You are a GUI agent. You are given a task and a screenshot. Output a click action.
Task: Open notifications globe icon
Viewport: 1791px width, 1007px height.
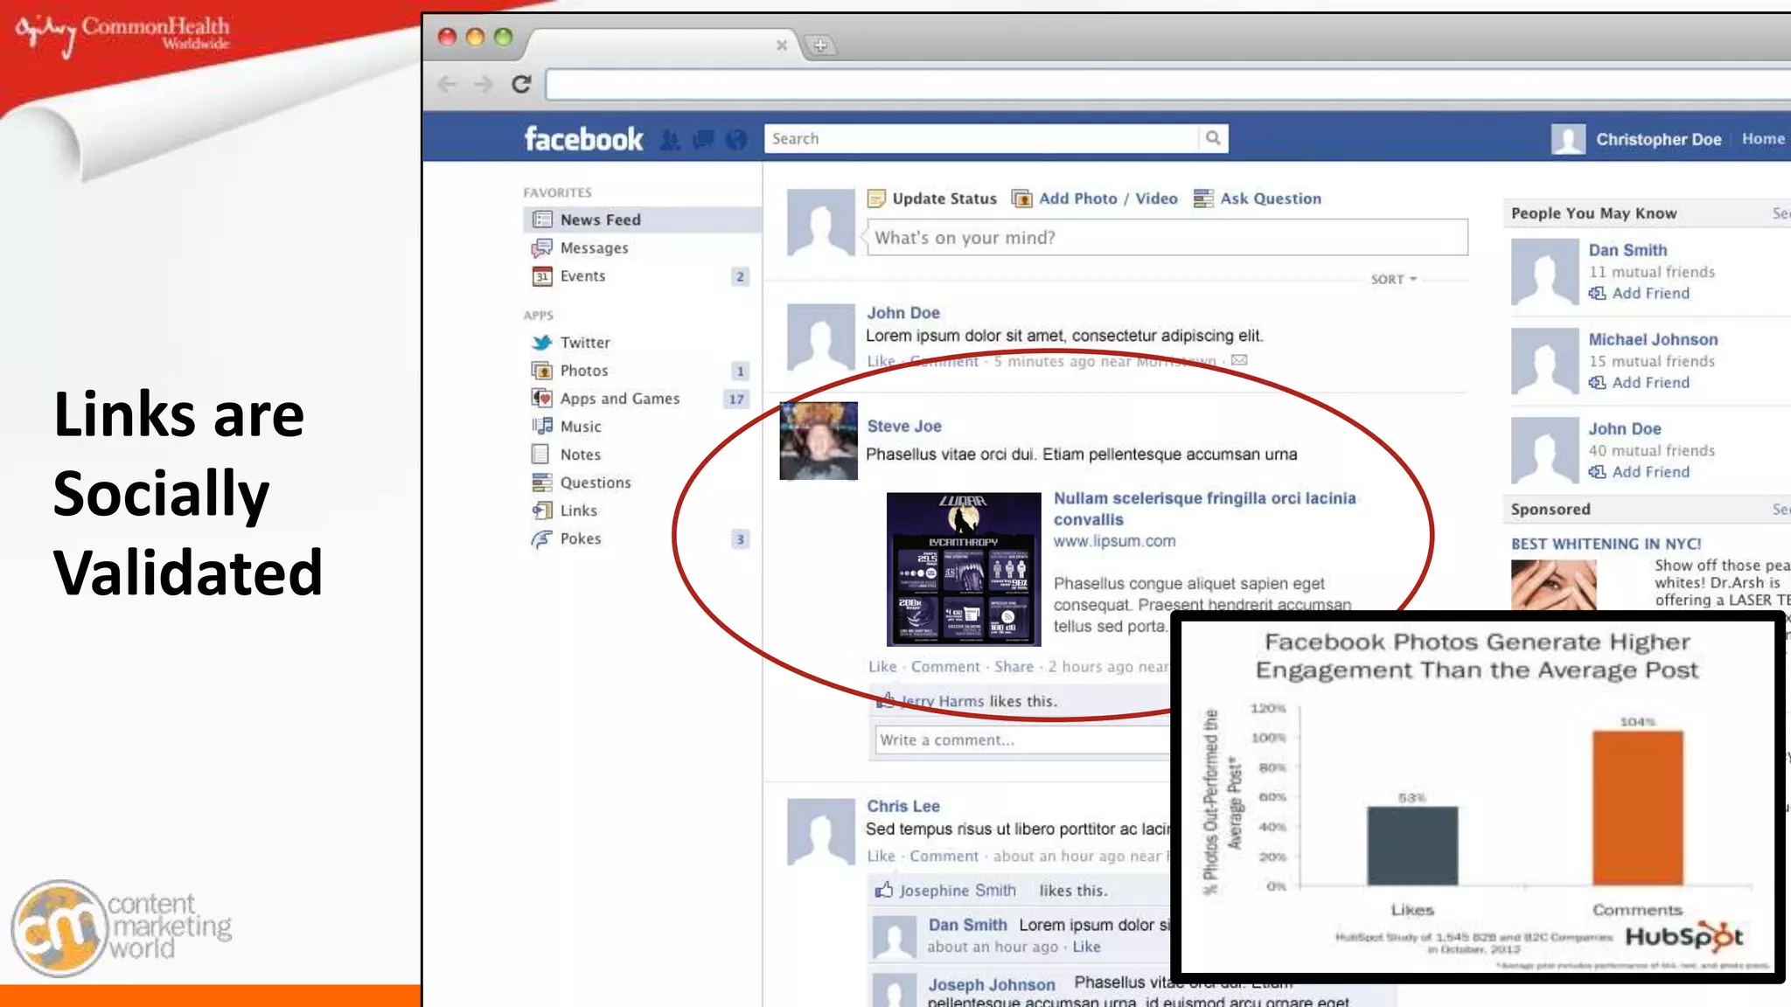tap(737, 140)
